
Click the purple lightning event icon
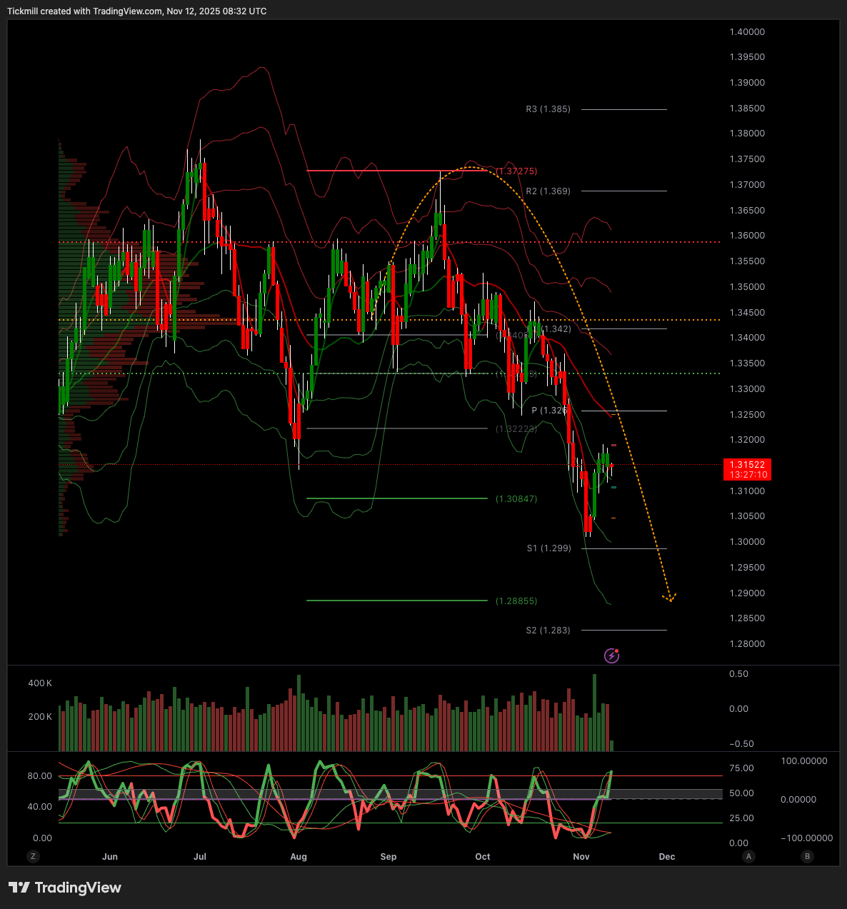coord(611,656)
